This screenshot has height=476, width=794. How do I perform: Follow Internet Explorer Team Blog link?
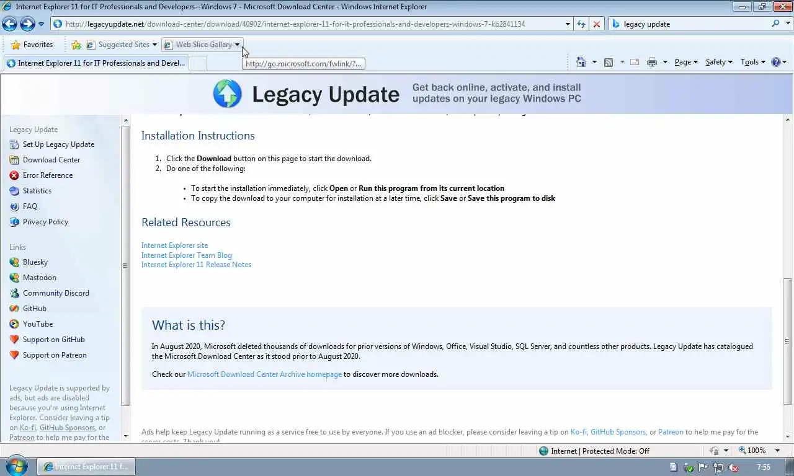click(x=187, y=255)
